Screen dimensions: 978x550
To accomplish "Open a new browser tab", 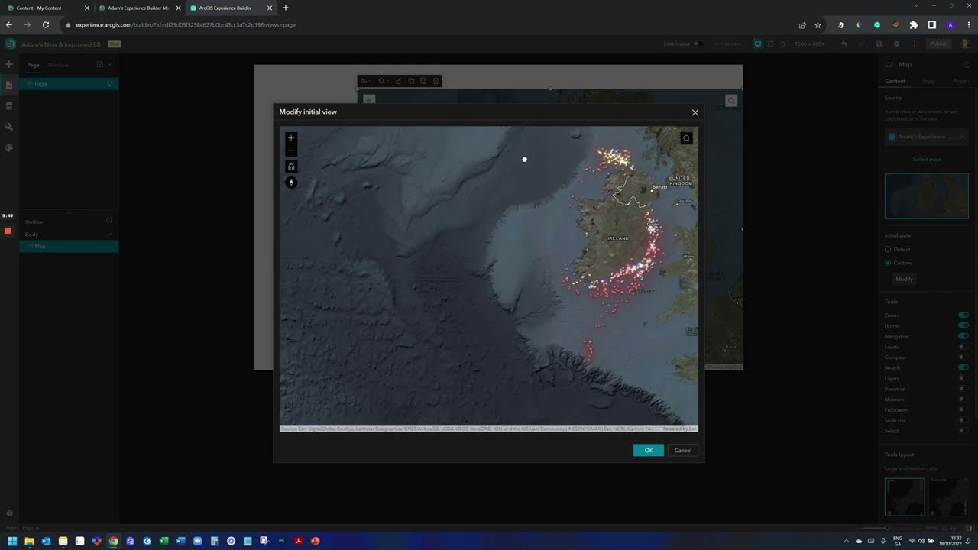I will click(286, 8).
